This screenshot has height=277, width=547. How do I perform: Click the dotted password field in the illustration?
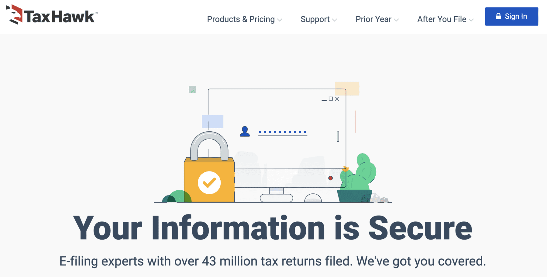283,132
